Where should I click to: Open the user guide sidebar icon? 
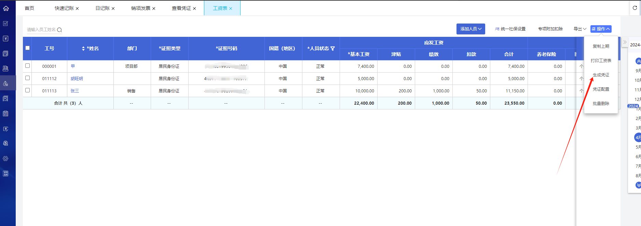coord(6,174)
